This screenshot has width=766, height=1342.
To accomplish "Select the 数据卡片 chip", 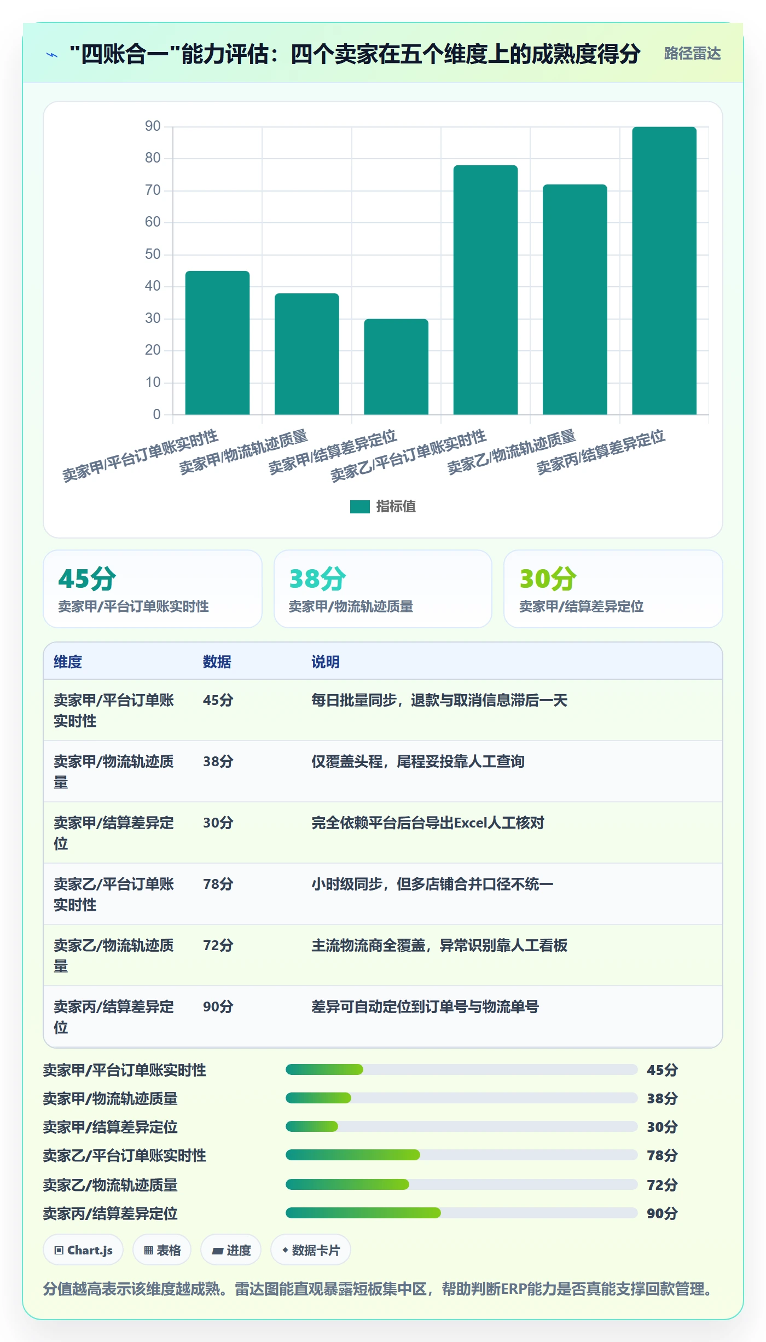I will coord(311,1250).
